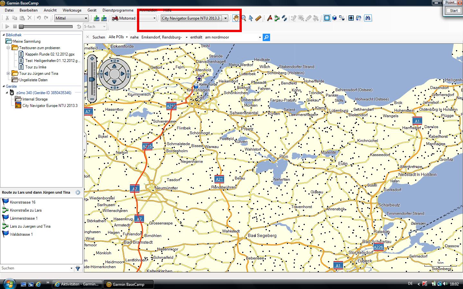Expand the Tour zu Jürgen und Tina folder
463x289 pixels.
[8, 74]
